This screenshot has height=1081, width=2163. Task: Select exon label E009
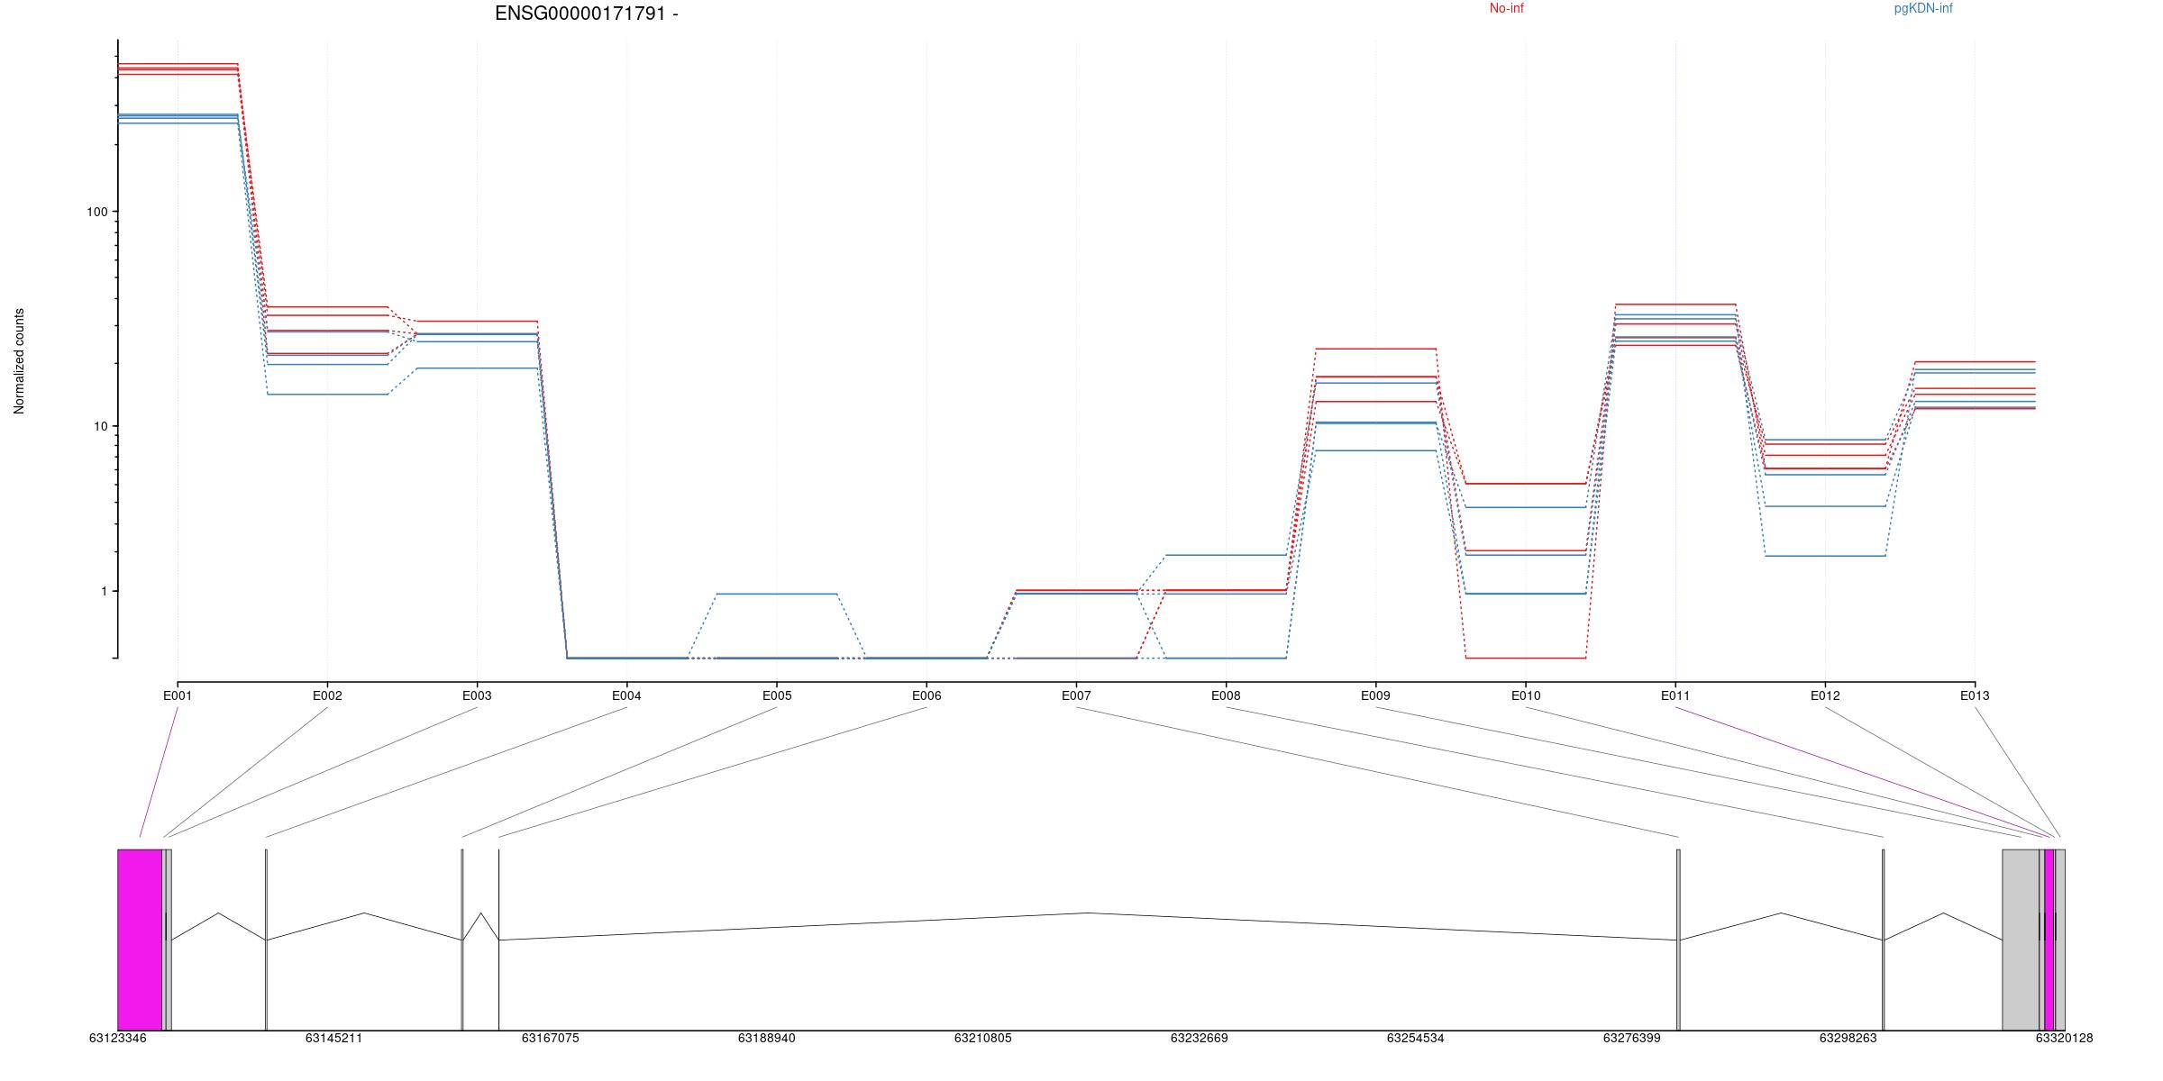pyautogui.click(x=1375, y=695)
